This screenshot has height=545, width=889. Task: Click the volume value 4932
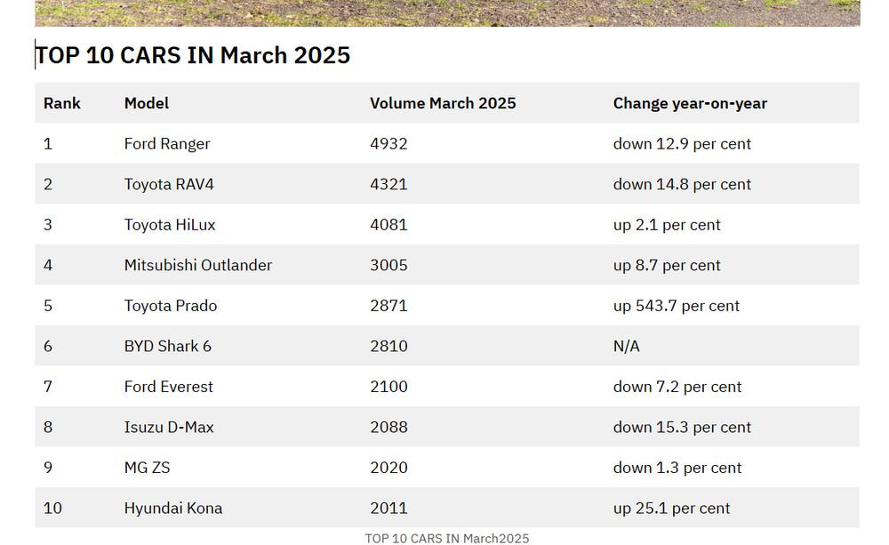coord(388,144)
